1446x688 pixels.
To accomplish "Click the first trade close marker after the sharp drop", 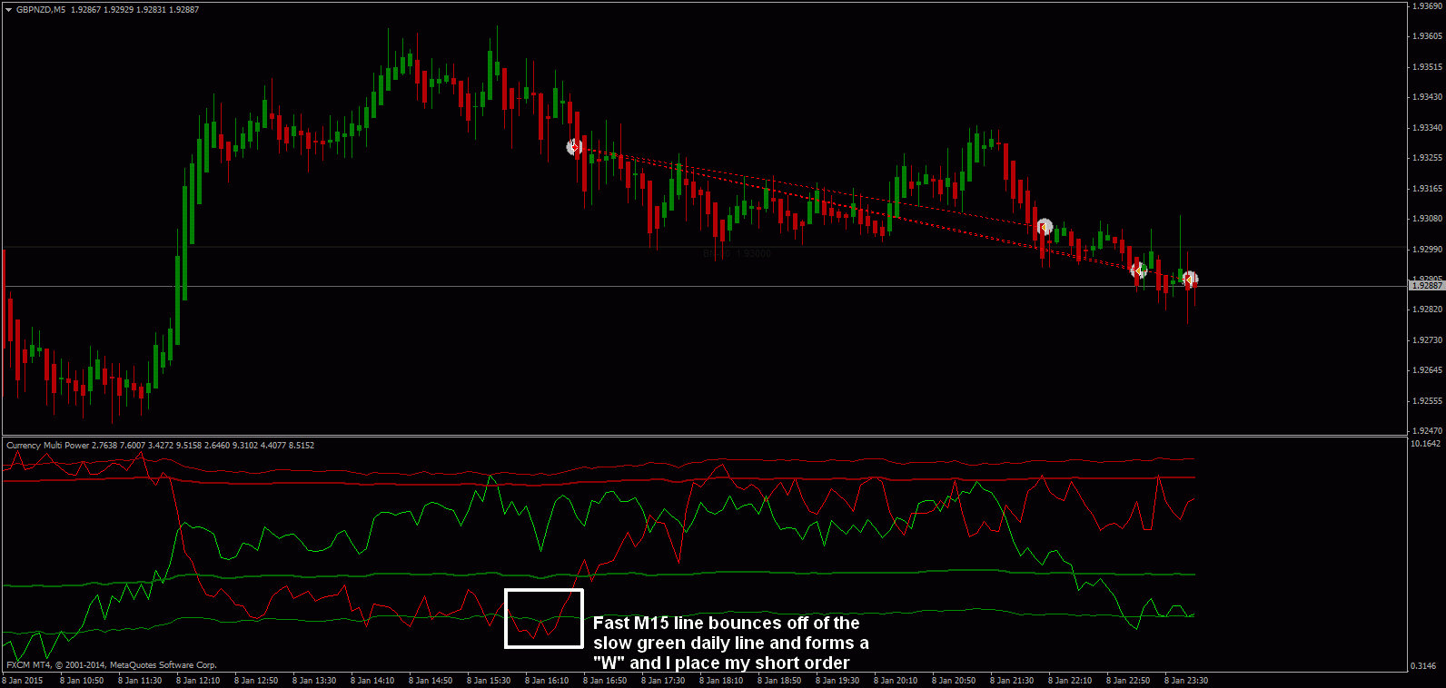I will tap(1044, 227).
